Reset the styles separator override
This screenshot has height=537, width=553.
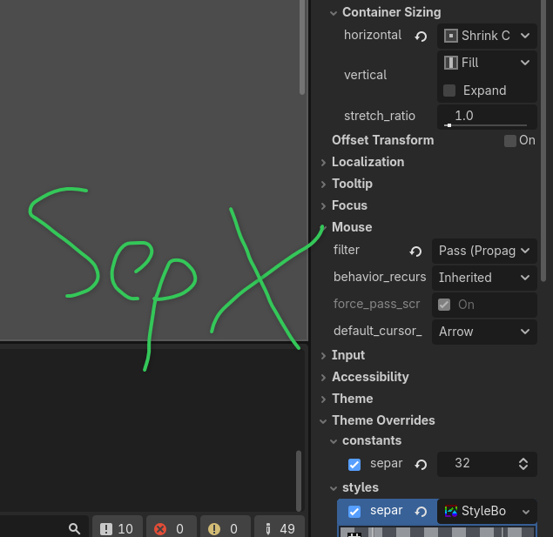[x=421, y=511]
